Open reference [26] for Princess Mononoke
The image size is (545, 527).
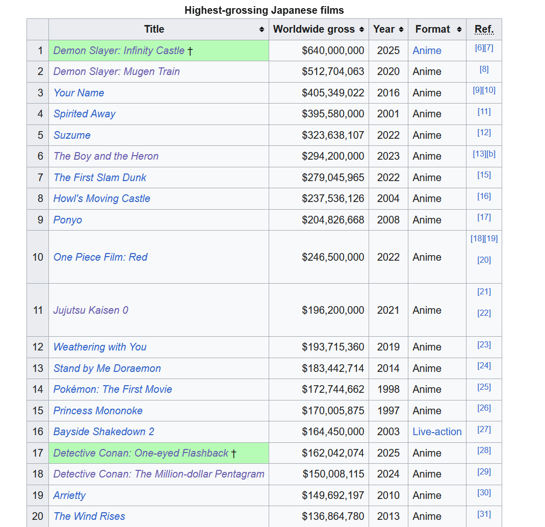coord(484,408)
